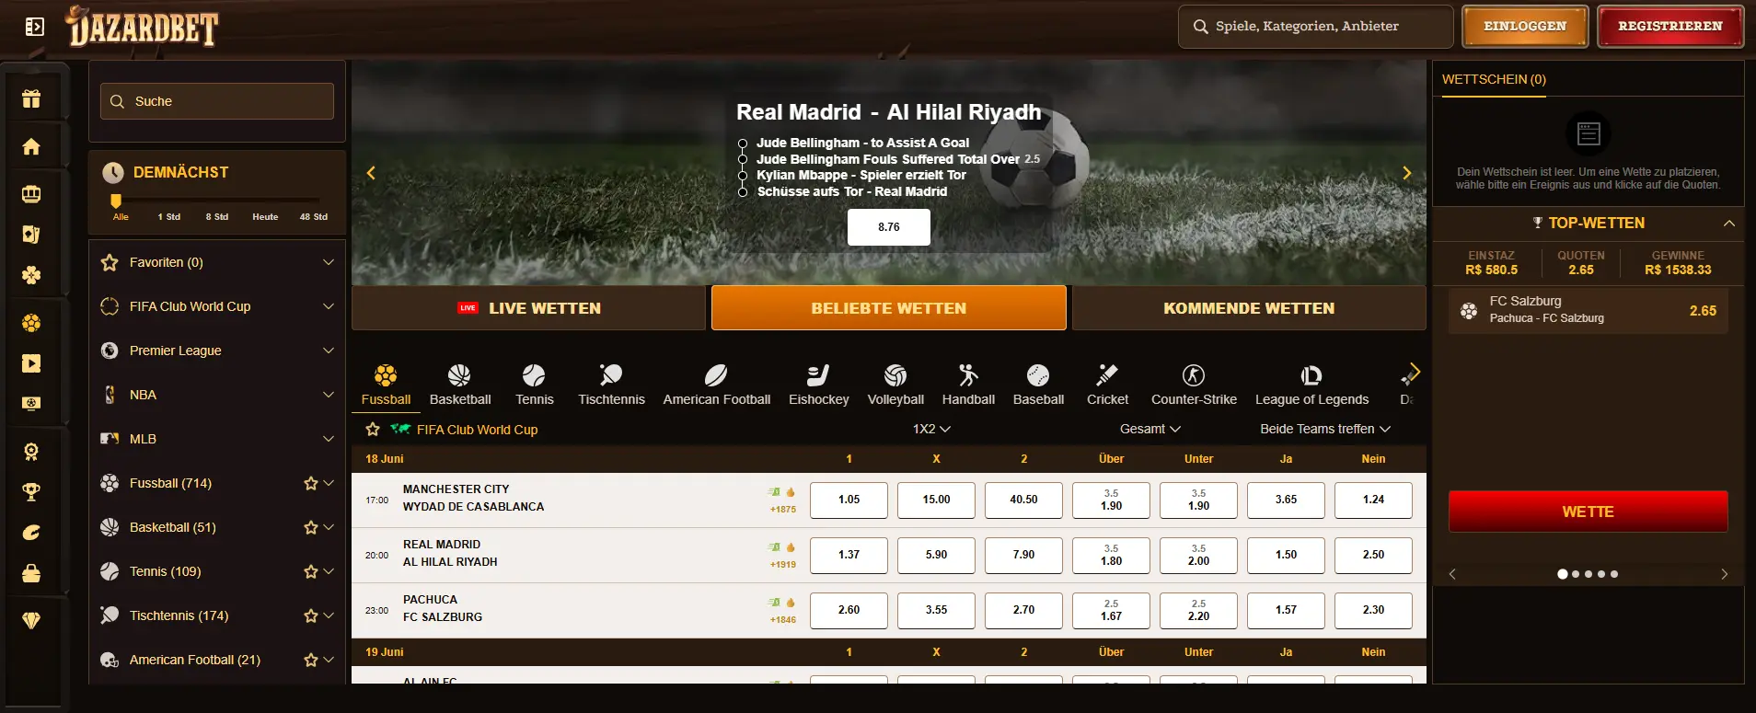
Task: Select the 5.90 draw odds for Real Madrid
Action: (936, 555)
